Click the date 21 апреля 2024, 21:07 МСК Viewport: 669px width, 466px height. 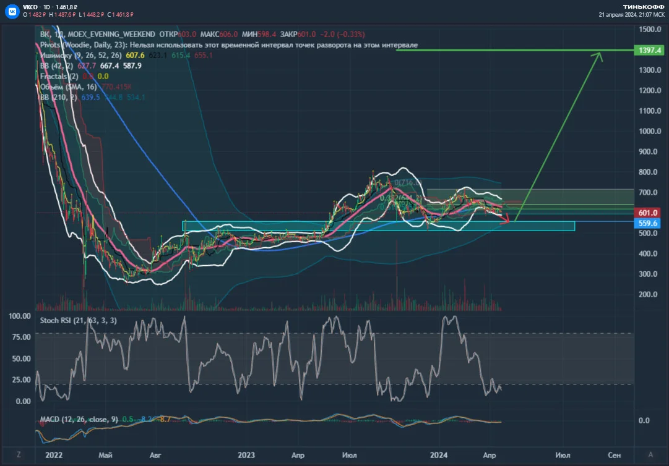pyautogui.click(x=631, y=14)
